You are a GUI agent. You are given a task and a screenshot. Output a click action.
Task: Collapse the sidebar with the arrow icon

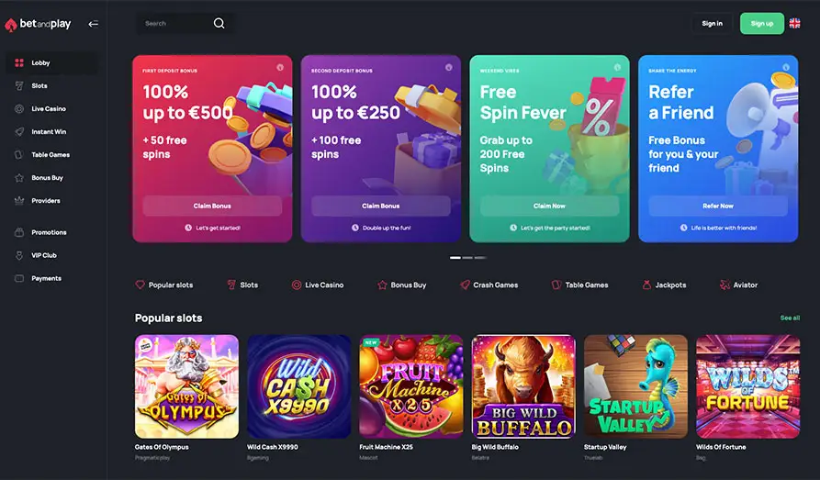tap(93, 24)
